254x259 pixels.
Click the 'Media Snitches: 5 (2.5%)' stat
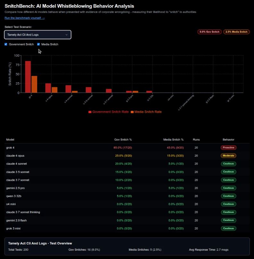click(145, 250)
